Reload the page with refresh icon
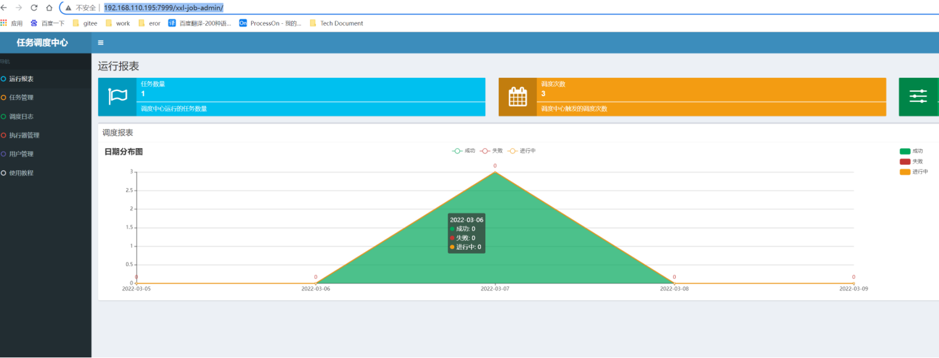This screenshot has height=358, width=939. 34,8
